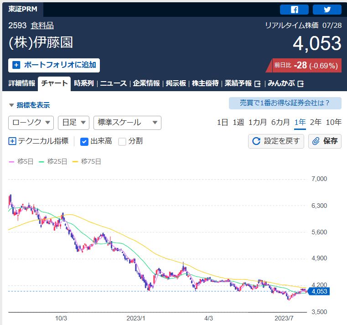Enable the 分割 checkbox
The width and height of the screenshot is (347, 325).
tap(122, 141)
